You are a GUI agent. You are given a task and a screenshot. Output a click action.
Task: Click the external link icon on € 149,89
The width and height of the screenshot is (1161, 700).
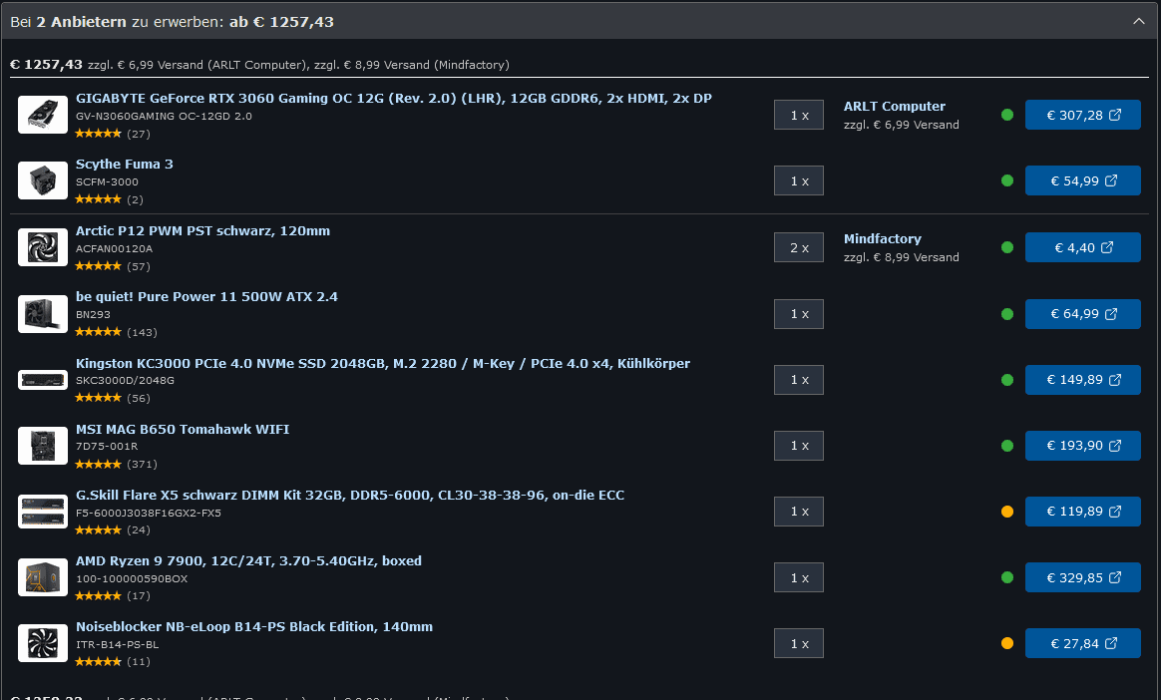point(1115,379)
